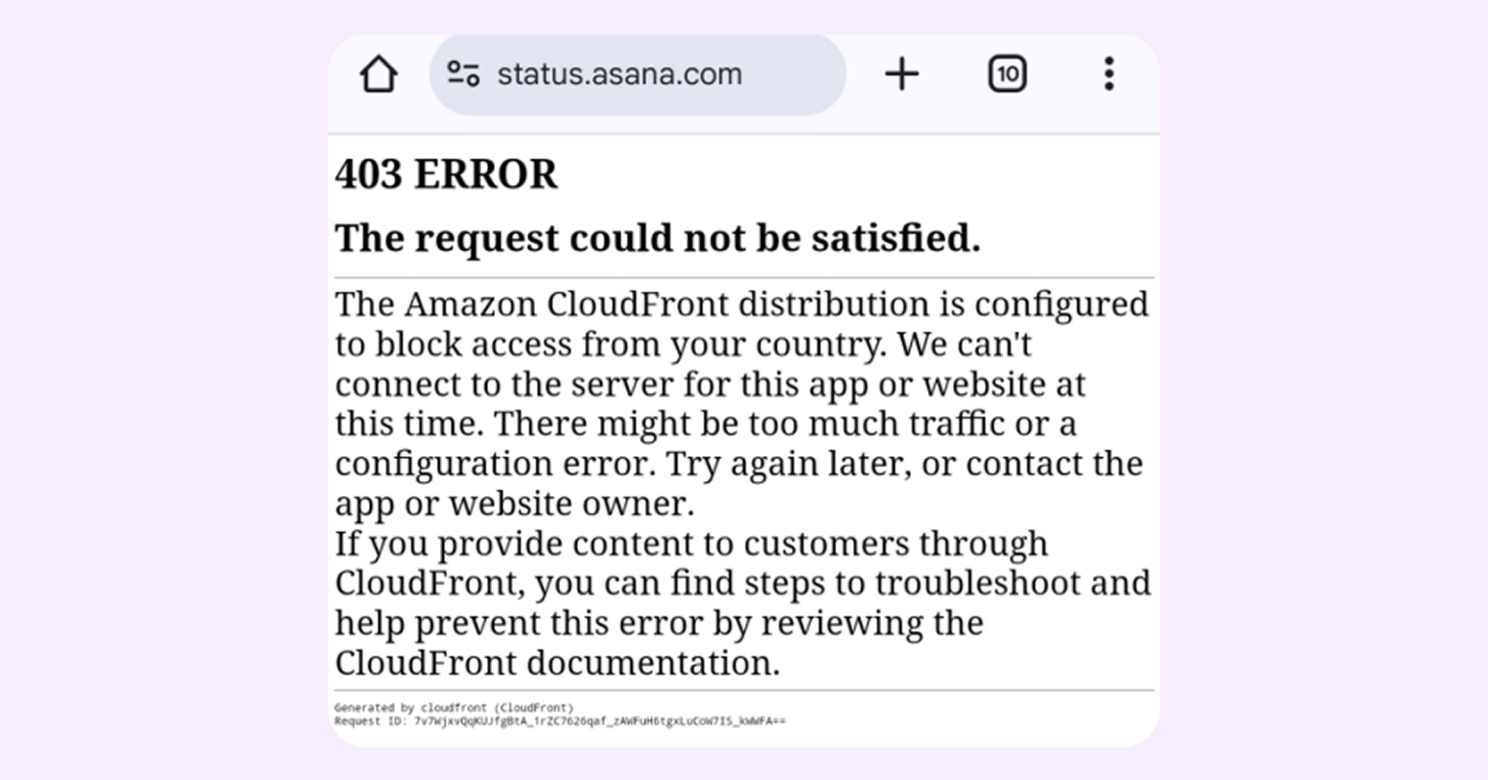Click the phrase 'block access from your country'

click(630, 345)
